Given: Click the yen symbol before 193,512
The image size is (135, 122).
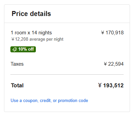Looking at the screenshot, I should (100, 85).
